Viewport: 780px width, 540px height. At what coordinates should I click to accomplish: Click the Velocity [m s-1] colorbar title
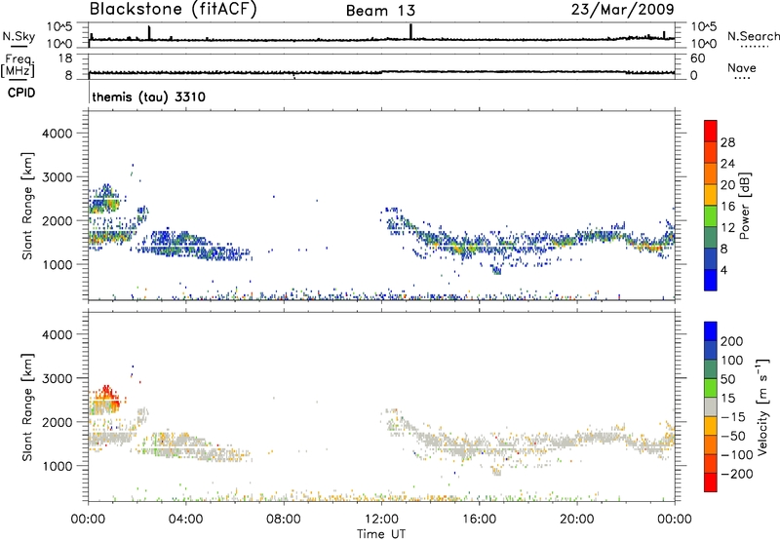761,406
